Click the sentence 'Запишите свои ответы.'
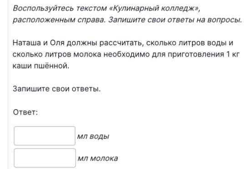The image size is (248, 169). (x=57, y=89)
